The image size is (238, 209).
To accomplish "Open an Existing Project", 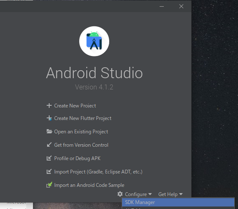I will click(x=81, y=132).
